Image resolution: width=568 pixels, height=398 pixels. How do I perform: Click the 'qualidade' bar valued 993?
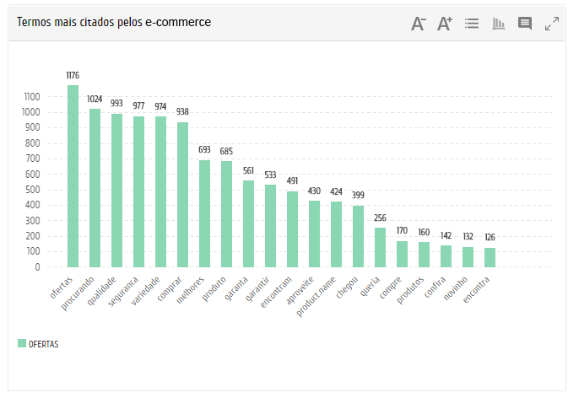click(x=117, y=191)
